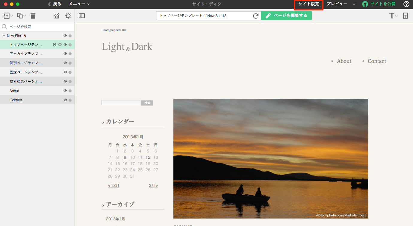Open the Contact link in the preview navigation
Screen dimensions: 413x226
tap(377, 61)
